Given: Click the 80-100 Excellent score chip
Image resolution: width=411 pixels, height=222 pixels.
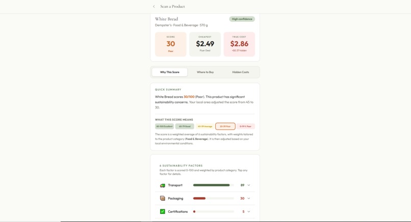Looking at the screenshot, I should (x=164, y=126).
